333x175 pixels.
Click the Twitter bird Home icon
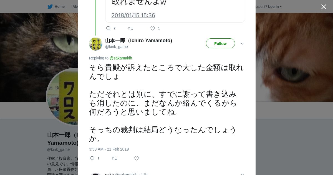[x=50, y=7]
